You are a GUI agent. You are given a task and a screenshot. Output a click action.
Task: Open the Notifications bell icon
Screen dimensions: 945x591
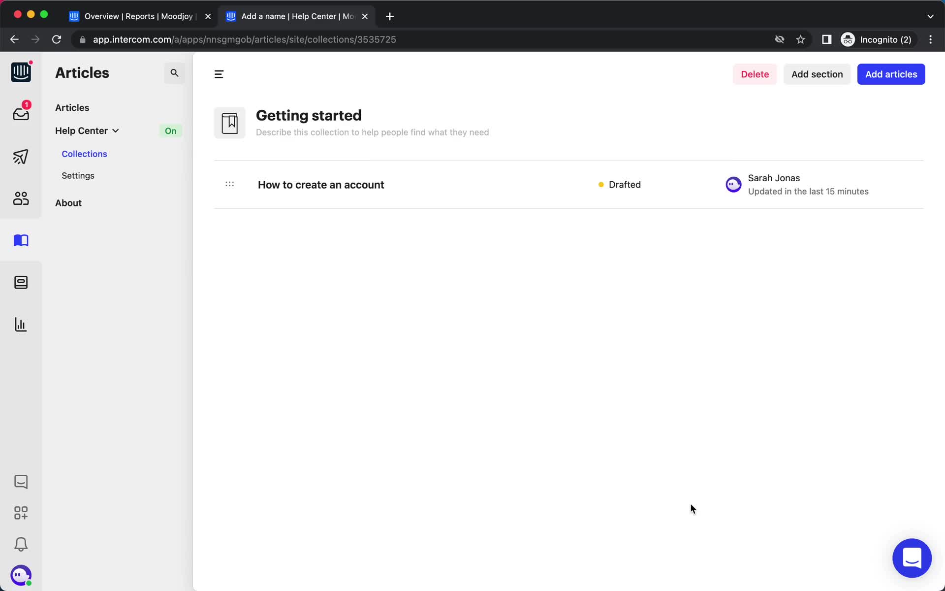20,544
